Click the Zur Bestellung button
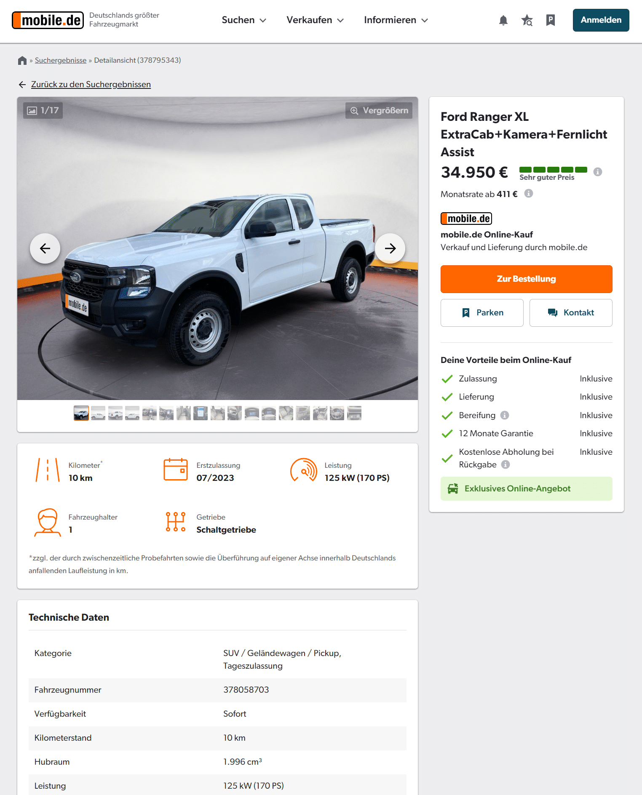Image resolution: width=642 pixels, height=795 pixels. coord(526,279)
